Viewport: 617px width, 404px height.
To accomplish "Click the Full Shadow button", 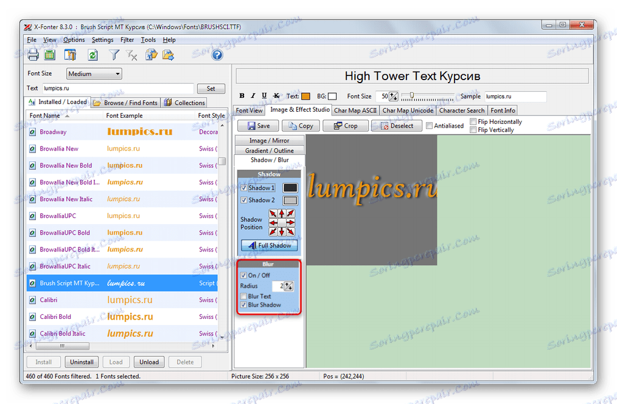I will point(269,245).
